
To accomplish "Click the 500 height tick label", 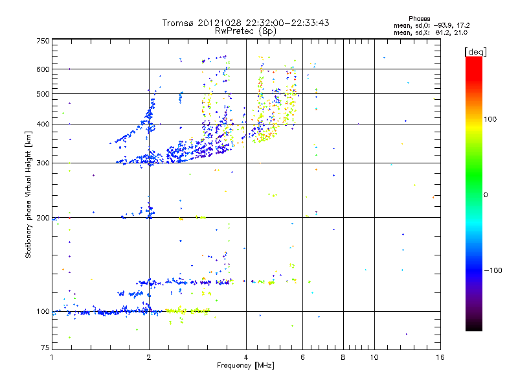I will pos(43,94).
